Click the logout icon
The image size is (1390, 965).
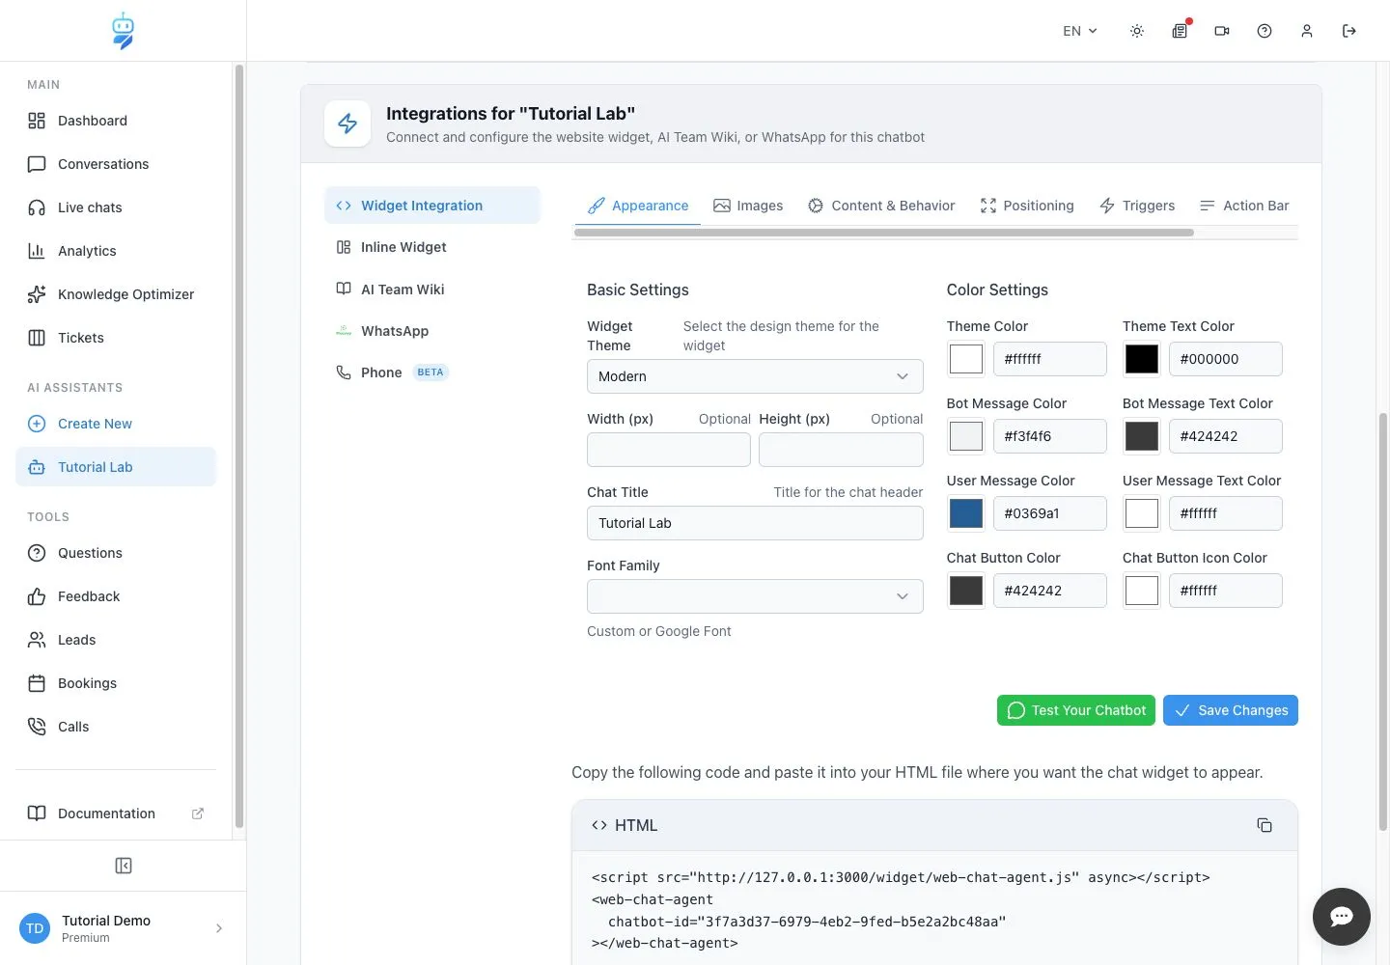coord(1349,31)
